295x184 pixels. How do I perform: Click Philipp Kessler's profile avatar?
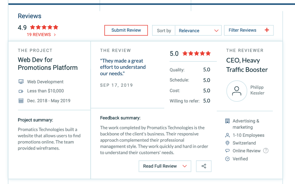coord(237,91)
